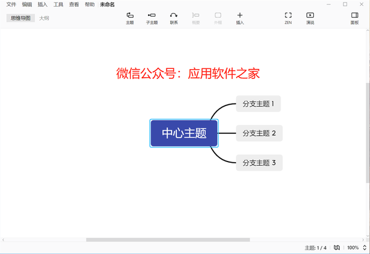This screenshot has height=254, width=370.
Task: Click the 主题 (Topic) toolbar icon
Action: pyautogui.click(x=129, y=17)
